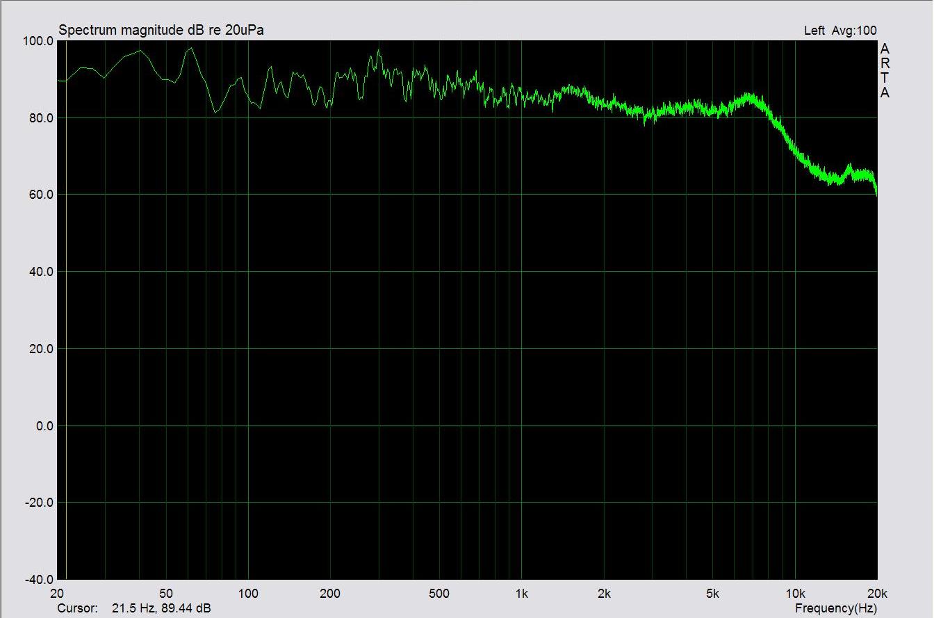This screenshot has height=618, width=934.
Task: Click the cursor readout '21.5 Hz, 89.44 dB'
Action: [161, 608]
